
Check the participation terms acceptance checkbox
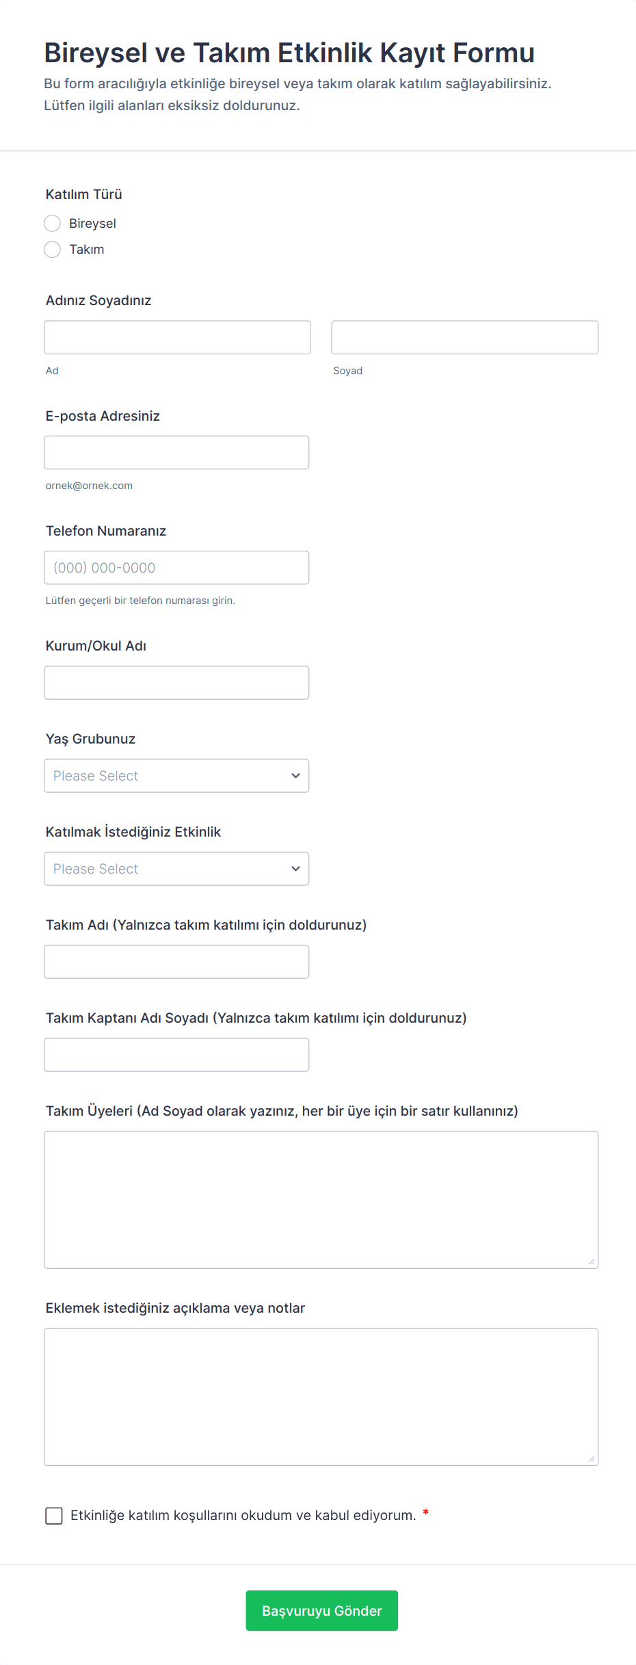54,1516
